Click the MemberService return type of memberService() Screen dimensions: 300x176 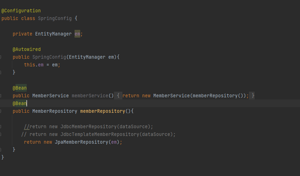coord(51,96)
